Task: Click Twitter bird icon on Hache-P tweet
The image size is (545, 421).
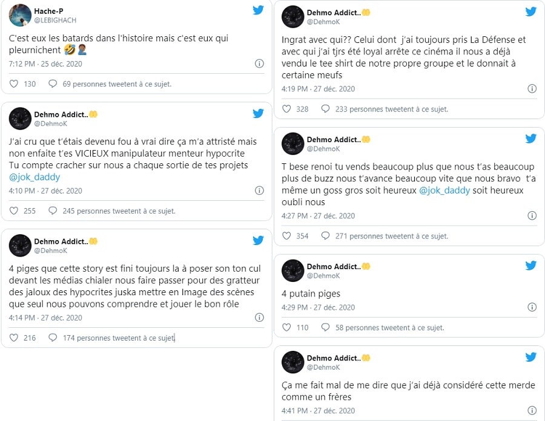Action: [258, 10]
